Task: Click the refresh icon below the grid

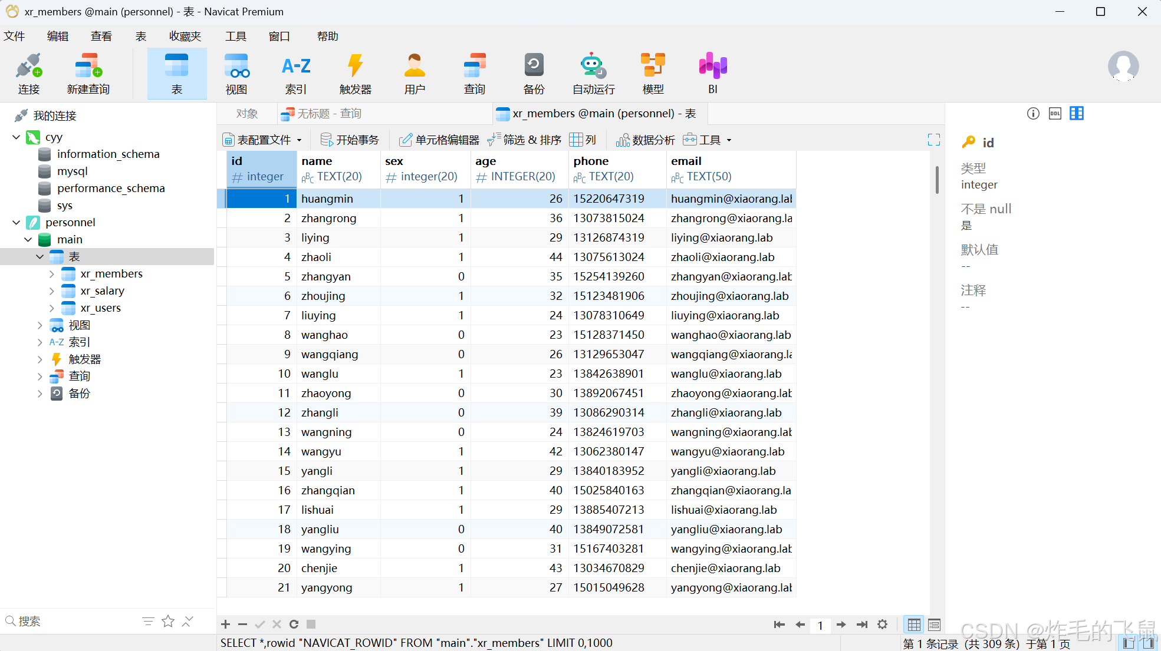Action: (x=294, y=624)
